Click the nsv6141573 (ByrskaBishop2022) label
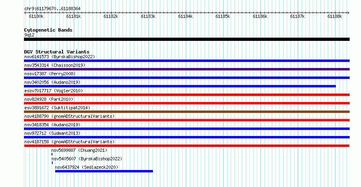Screen dimensions: 361x187 pos(60,57)
